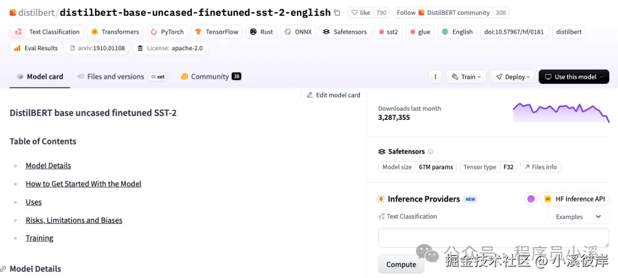The width and height of the screenshot is (618, 278).
Task: Follow the 'How to Get Started With the Model' link
Action: point(84,184)
